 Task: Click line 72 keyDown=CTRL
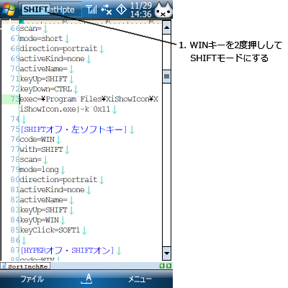click(45, 89)
